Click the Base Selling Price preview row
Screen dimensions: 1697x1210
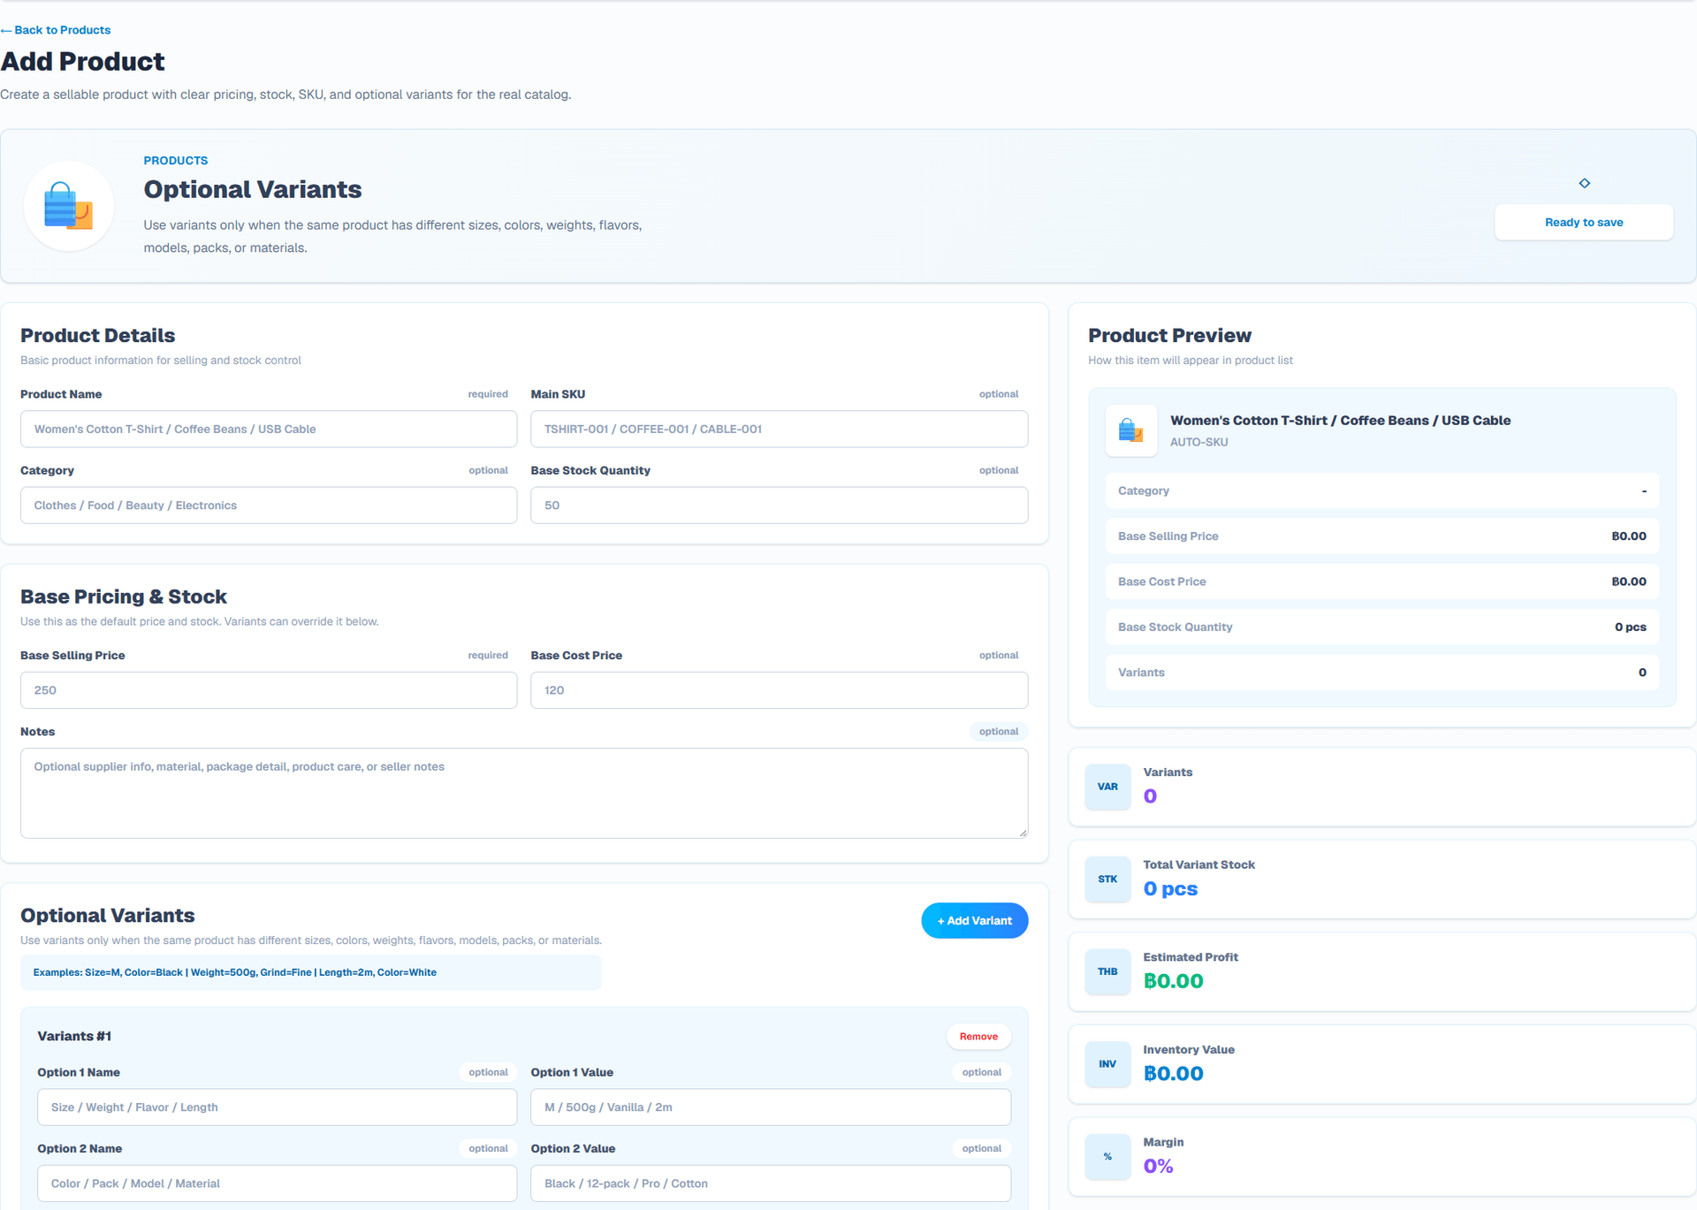(1382, 537)
